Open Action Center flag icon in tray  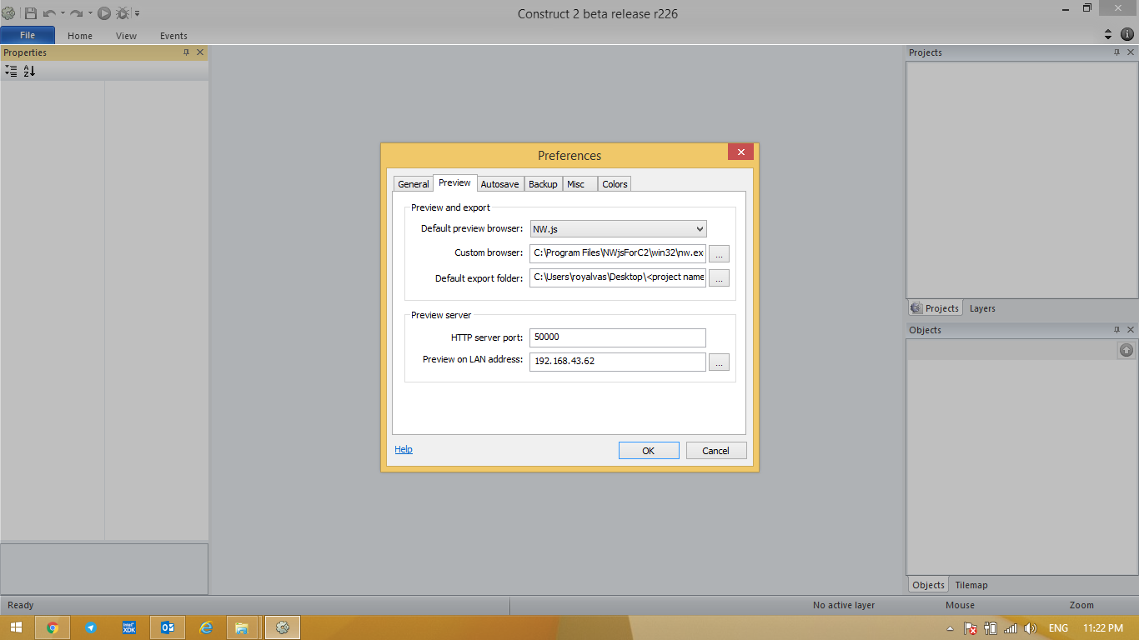point(971,628)
